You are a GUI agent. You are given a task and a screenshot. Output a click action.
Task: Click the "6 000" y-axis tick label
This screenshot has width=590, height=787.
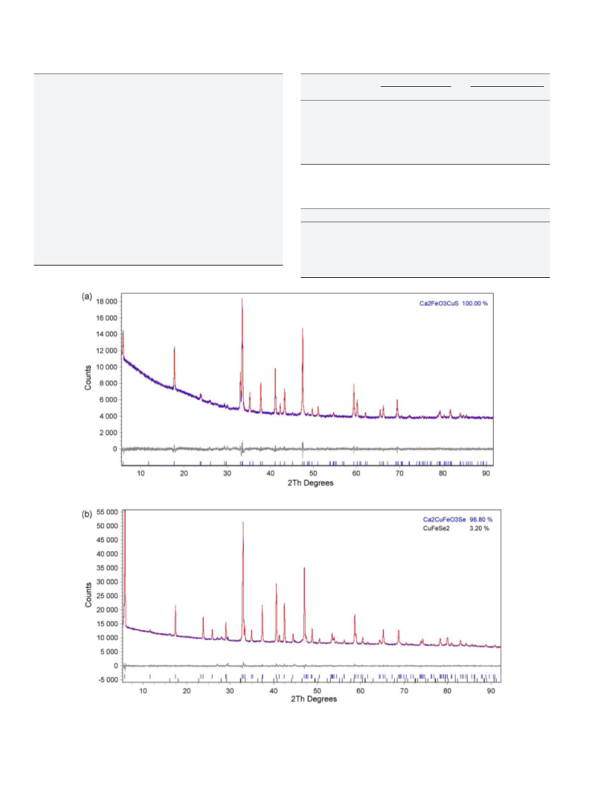point(109,400)
